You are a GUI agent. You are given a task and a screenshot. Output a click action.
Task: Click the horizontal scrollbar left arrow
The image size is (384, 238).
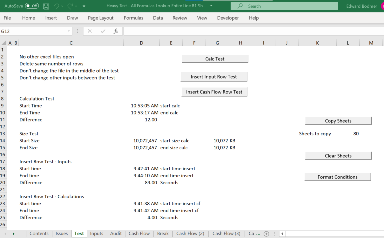coord(282,233)
